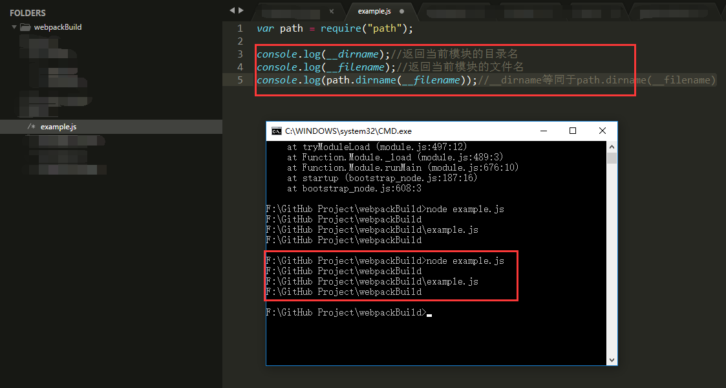Click the forward navigation arrow
This screenshot has height=388, width=726.
click(x=240, y=10)
